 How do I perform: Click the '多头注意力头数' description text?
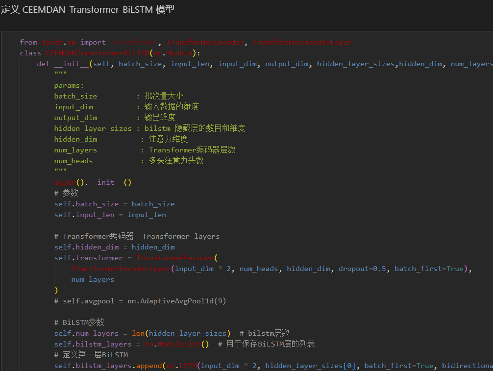click(x=176, y=161)
